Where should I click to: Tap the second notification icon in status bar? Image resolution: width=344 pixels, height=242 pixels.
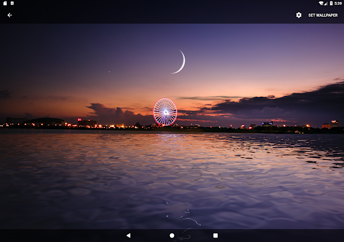tap(12, 3)
